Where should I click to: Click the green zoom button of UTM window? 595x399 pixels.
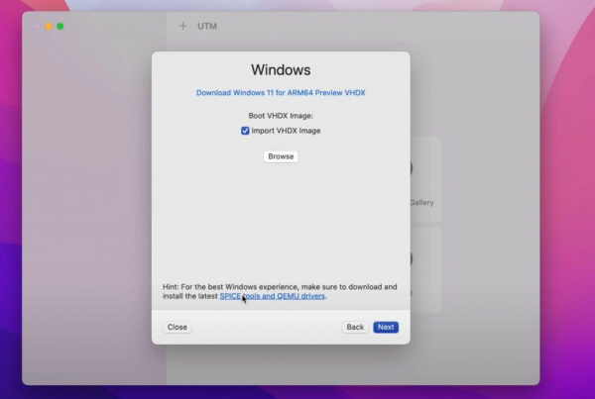(59, 26)
